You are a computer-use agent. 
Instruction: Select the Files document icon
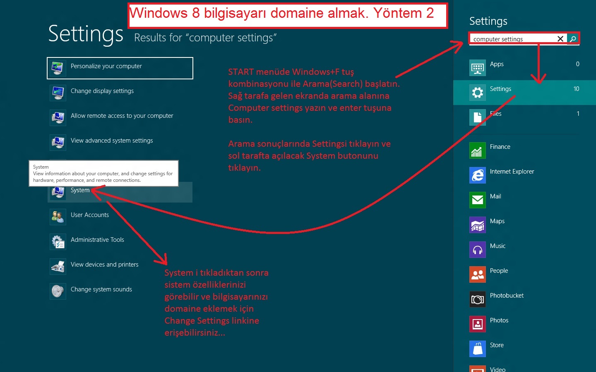click(478, 117)
